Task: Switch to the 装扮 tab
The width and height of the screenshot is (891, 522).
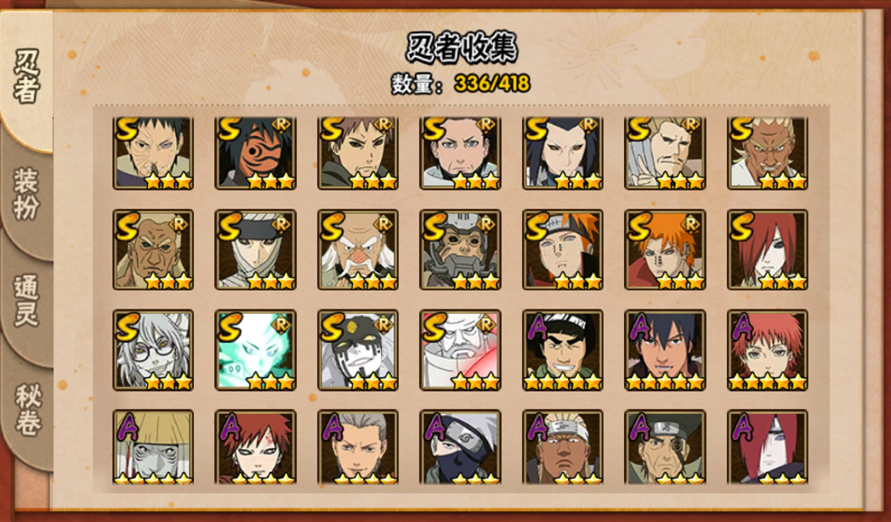Action: (26, 195)
